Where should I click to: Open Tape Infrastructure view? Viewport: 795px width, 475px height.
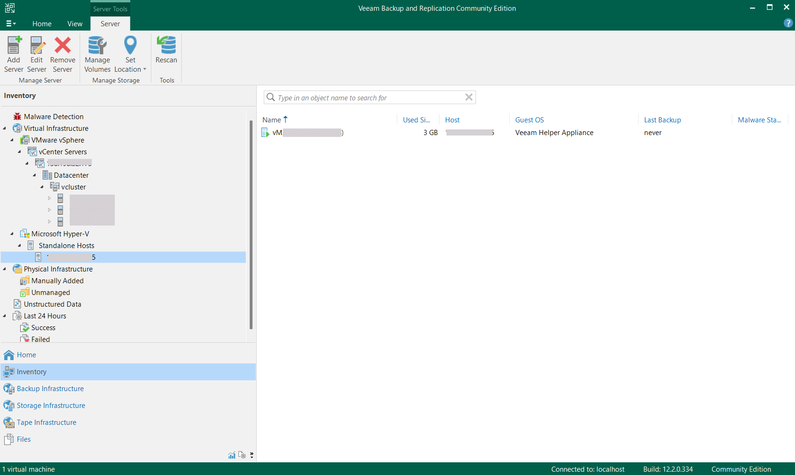coord(128,422)
